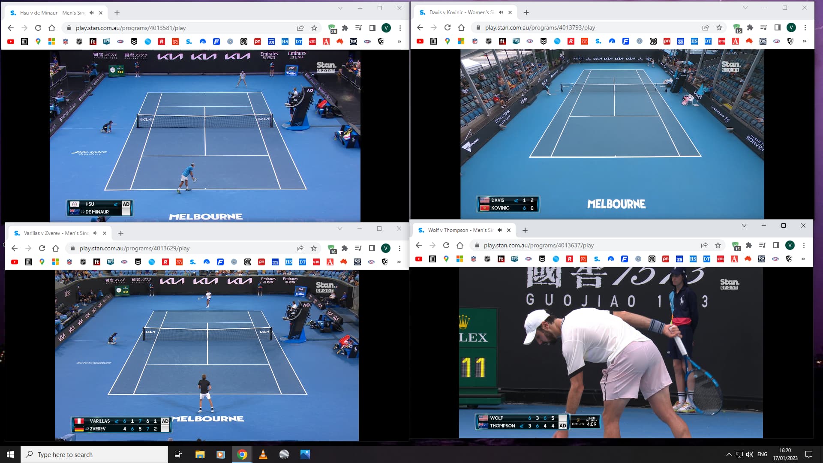
Task: Mute Wolf v Thompson tab sound indicator
Action: point(500,230)
